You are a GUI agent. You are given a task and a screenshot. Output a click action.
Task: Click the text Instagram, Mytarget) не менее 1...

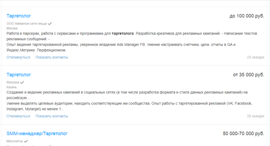pos(35,109)
